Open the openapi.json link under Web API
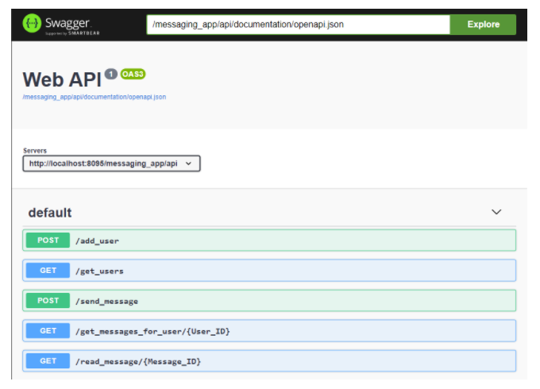The image size is (540, 389). click(94, 97)
